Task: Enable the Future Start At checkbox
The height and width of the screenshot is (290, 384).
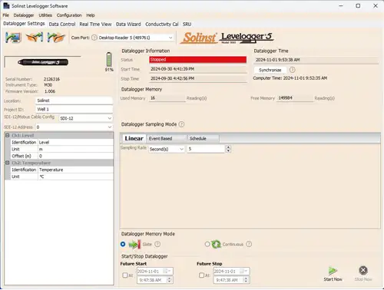Action: (x=125, y=275)
